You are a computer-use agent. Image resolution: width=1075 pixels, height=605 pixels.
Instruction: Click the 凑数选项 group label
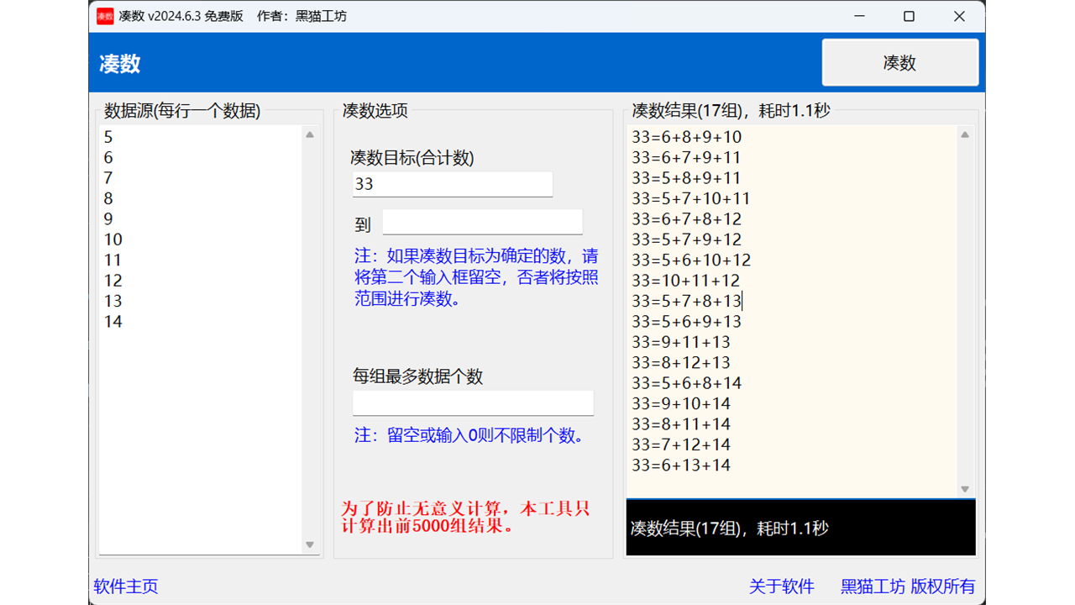(x=375, y=110)
